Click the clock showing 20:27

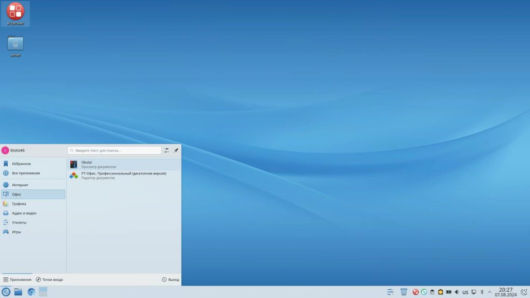[x=506, y=292]
